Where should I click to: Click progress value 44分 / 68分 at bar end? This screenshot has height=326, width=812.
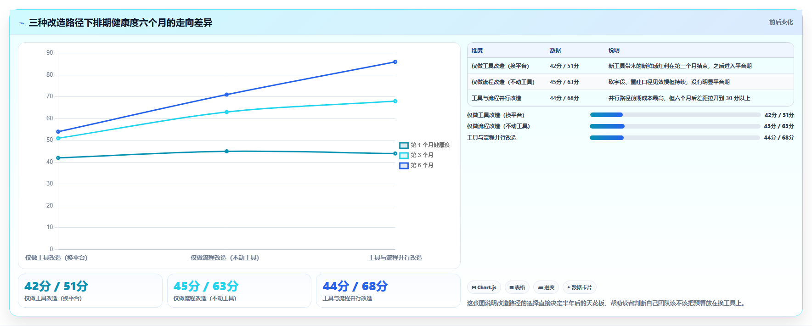(x=779, y=138)
